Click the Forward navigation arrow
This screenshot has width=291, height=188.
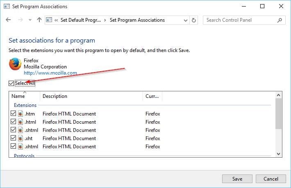click(x=20, y=20)
